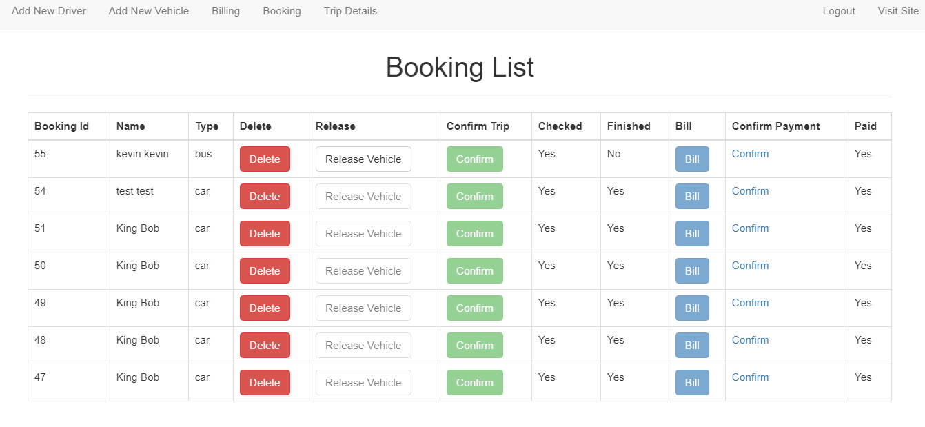Image resolution: width=925 pixels, height=427 pixels.
Task: Navigate to the Billing section
Action: [225, 11]
